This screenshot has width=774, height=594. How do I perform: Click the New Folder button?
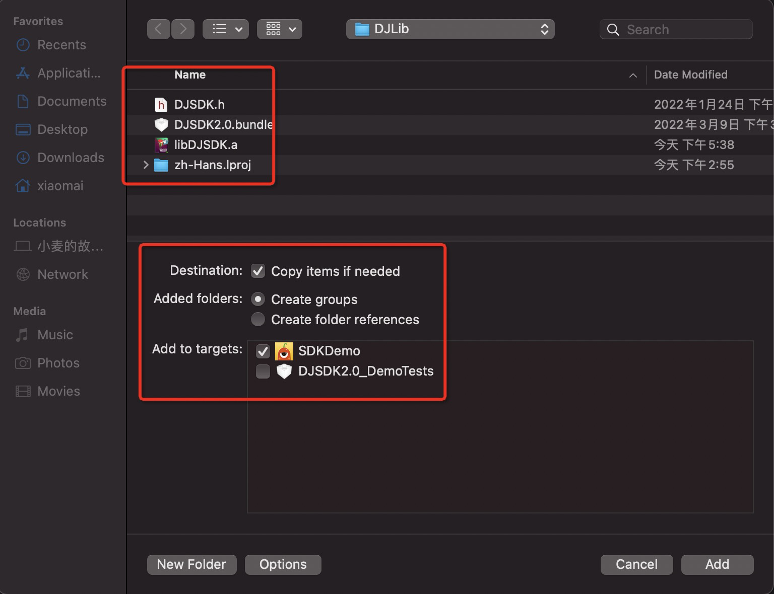(191, 564)
